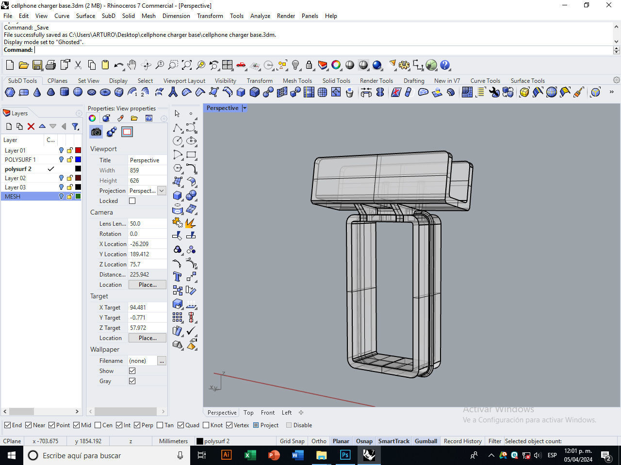The height and width of the screenshot is (465, 621).
Task: Open the Surface menu
Action: coord(85,15)
